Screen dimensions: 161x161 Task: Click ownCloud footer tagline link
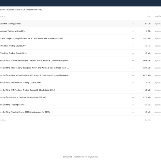coord(80,157)
